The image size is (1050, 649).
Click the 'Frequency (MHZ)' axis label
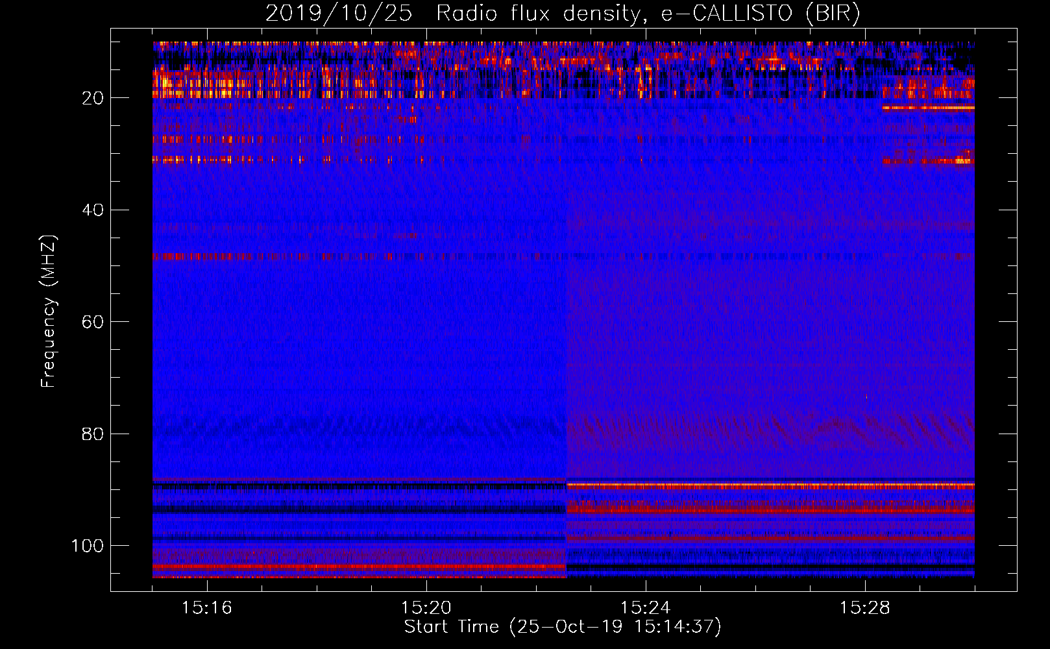tap(49, 311)
